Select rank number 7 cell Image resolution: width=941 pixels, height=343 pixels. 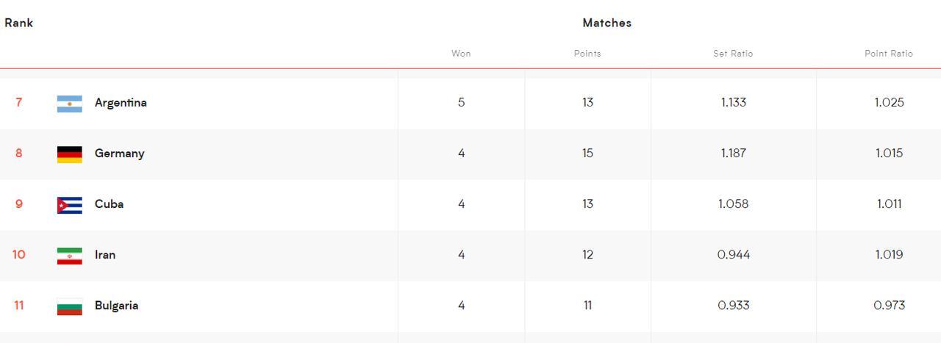(19, 103)
